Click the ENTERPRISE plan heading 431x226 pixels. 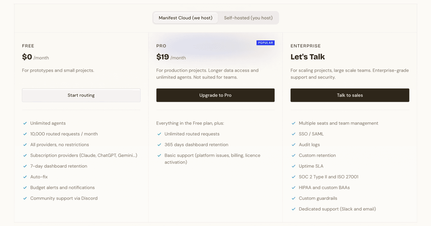305,46
